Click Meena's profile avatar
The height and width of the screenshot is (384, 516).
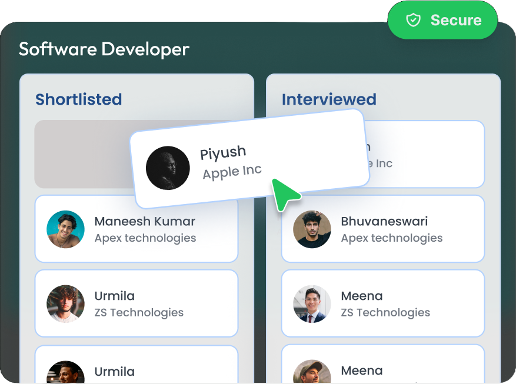[x=312, y=303]
